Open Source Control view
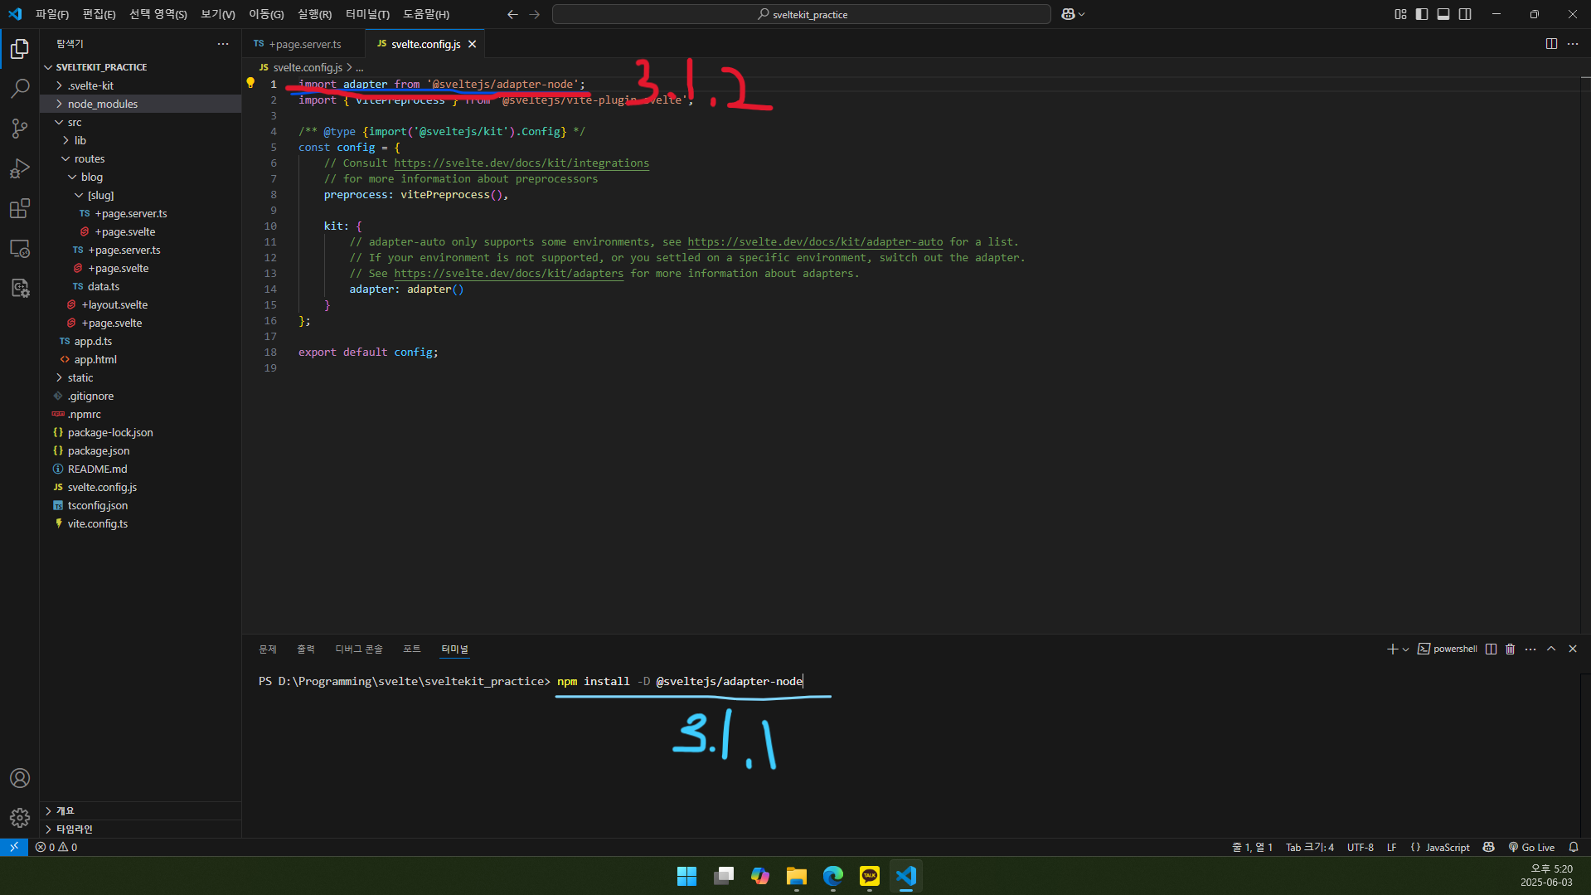 coord(20,129)
